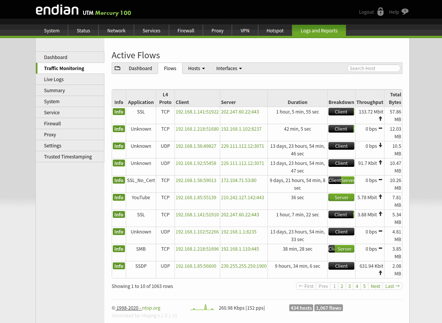
Task: Select Traffic Monitoring in sidebar
Action: click(x=70, y=69)
